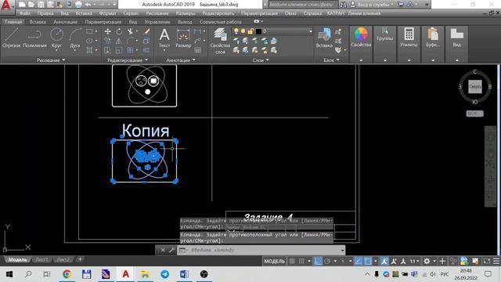The width and height of the screenshot is (501, 282).
Task: Select the Отрезок line tool
Action: (12, 38)
